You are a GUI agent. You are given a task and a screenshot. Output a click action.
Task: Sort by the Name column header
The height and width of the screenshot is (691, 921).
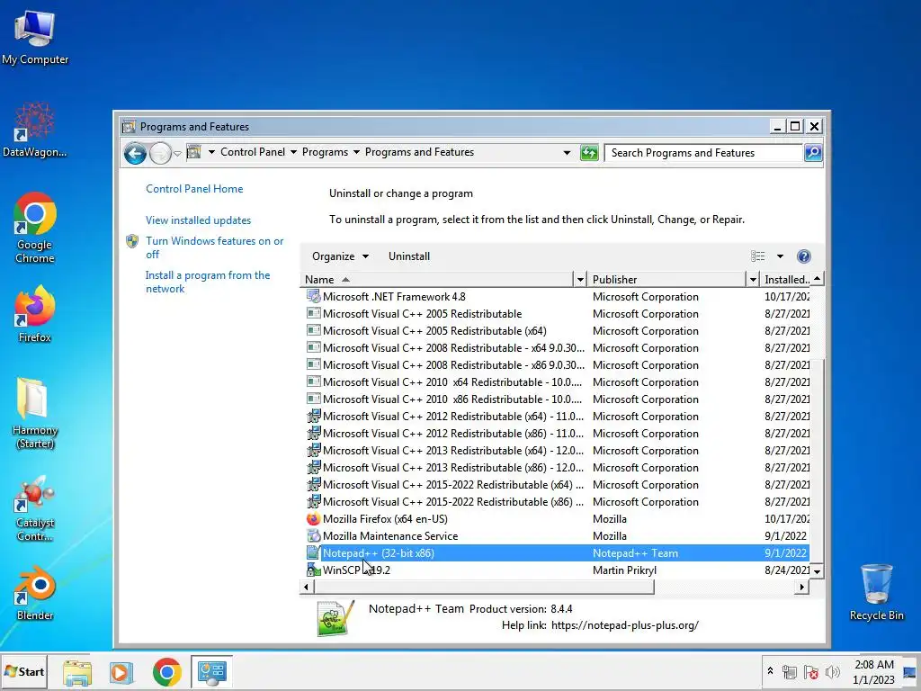pyautogui.click(x=438, y=280)
